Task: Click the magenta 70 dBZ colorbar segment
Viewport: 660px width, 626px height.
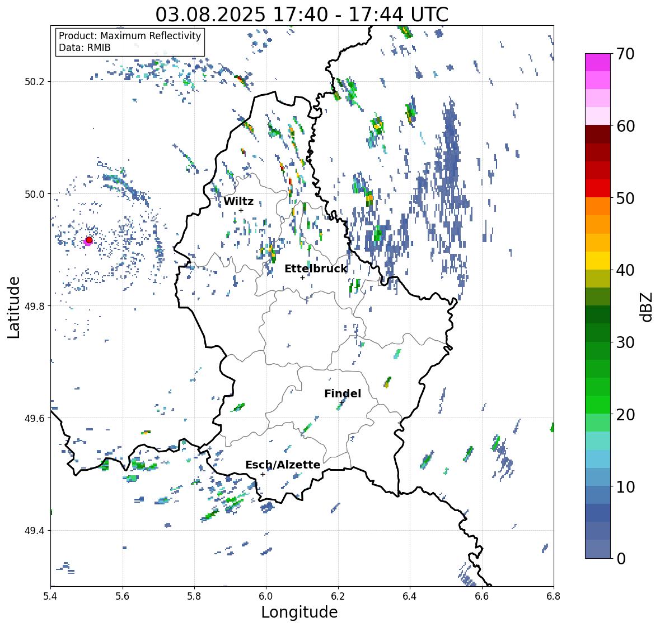Action: (598, 62)
